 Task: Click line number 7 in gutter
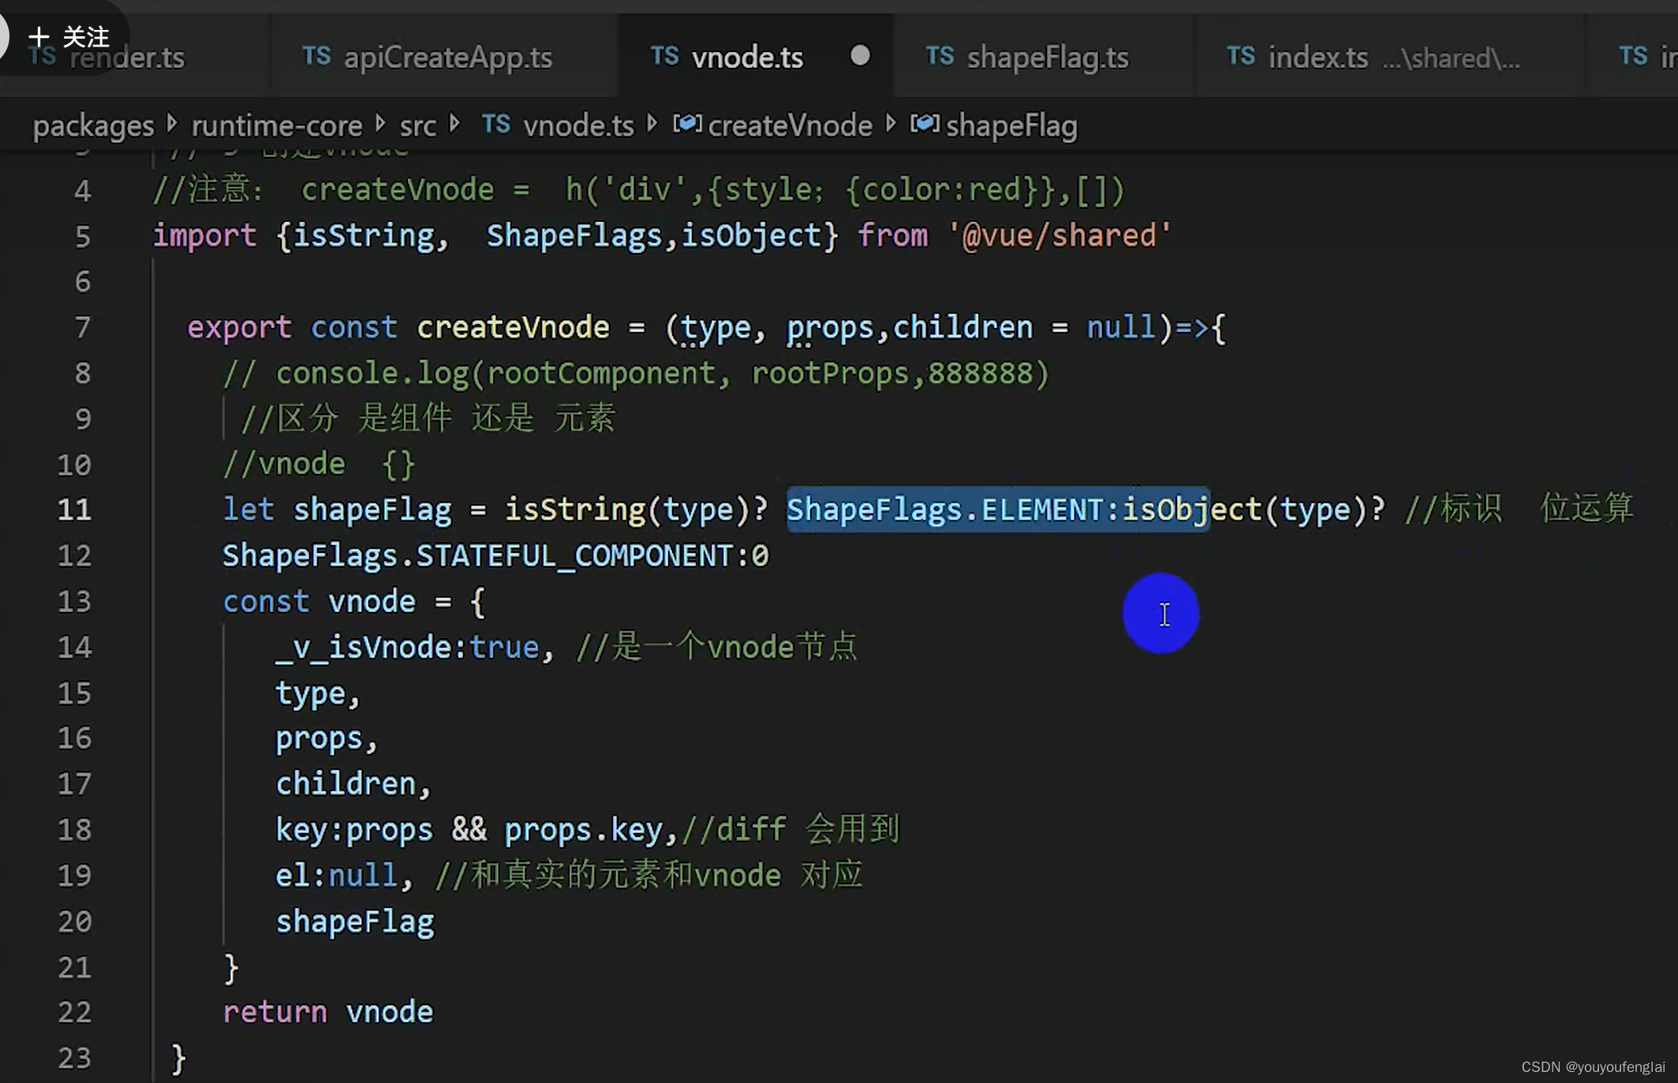(x=83, y=327)
